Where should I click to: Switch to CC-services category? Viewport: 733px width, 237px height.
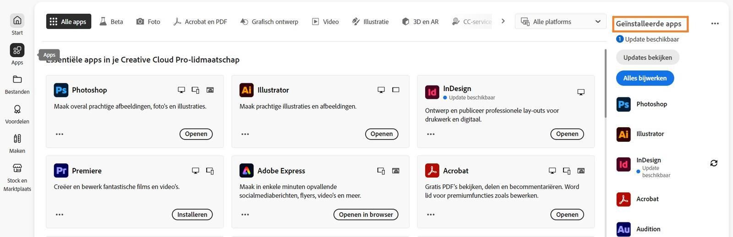click(x=471, y=22)
